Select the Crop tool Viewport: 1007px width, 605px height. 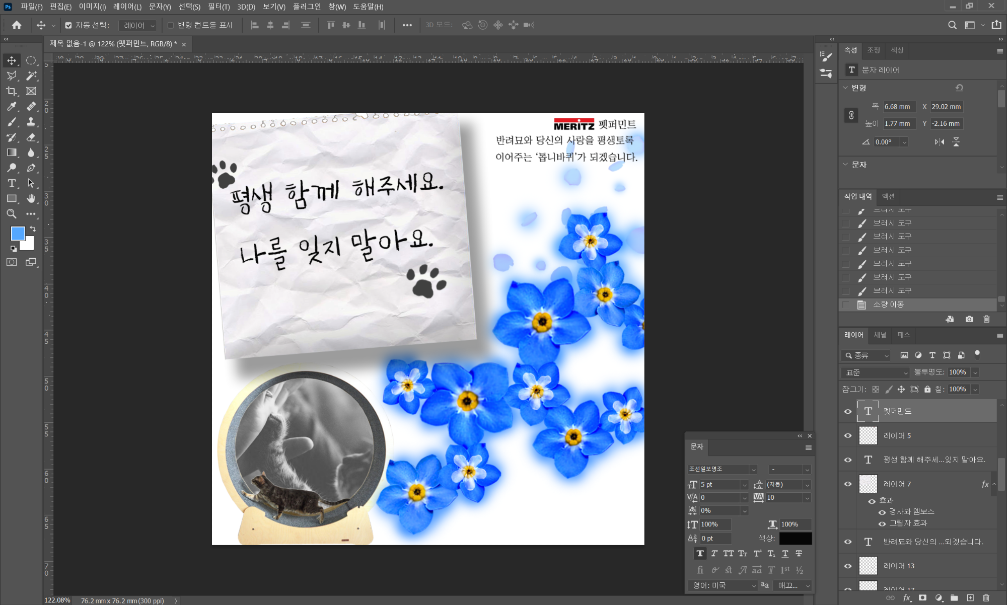[x=12, y=91]
